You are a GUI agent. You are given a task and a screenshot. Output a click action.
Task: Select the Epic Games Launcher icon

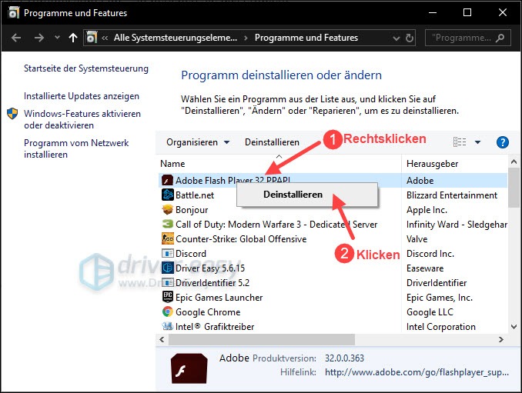coord(167,297)
